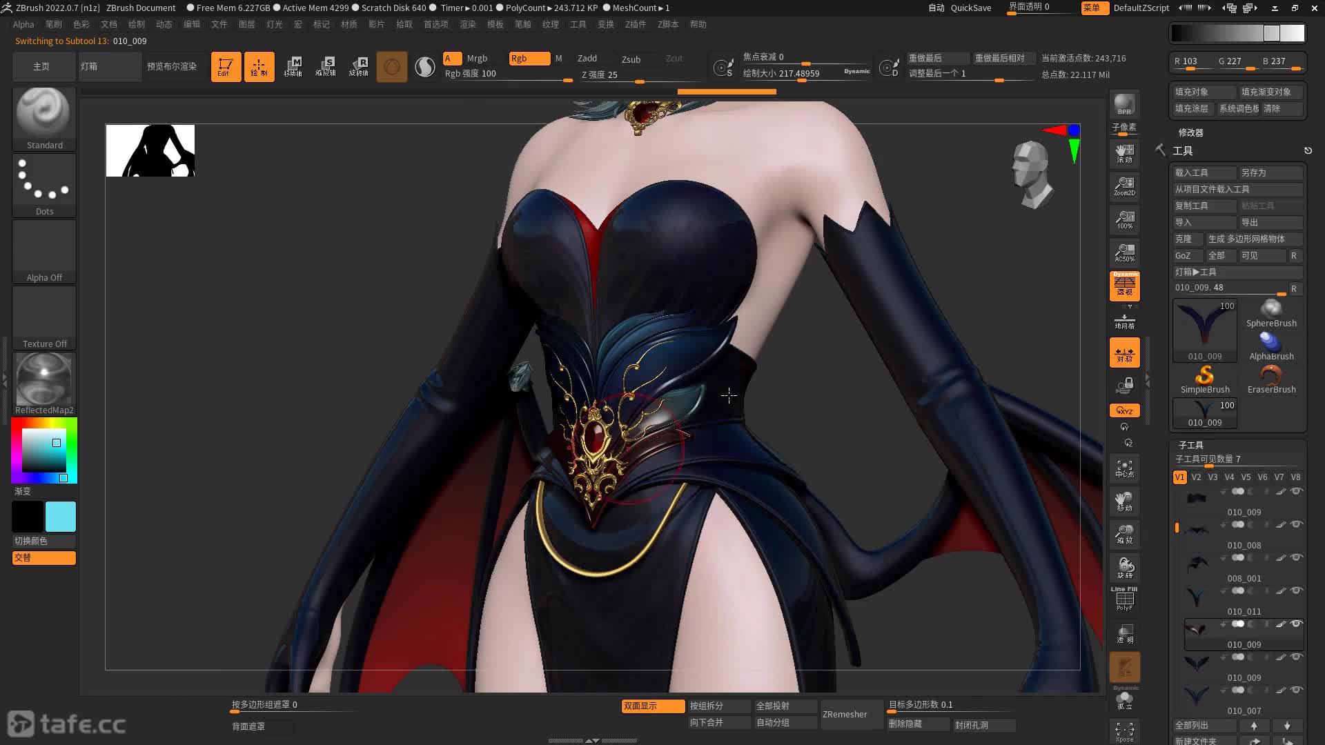Hide subtool 010_008 with eye icon
1325x745 pixels.
(x=1296, y=524)
